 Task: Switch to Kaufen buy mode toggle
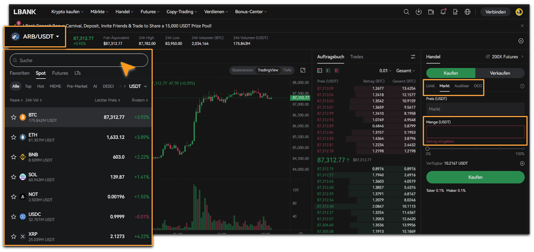pyautogui.click(x=451, y=73)
